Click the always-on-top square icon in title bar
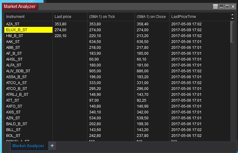This screenshot has width=238, height=153. 215,6
